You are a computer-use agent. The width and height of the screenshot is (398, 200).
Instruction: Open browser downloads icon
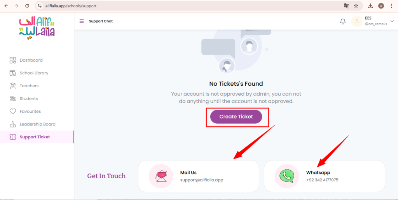point(370,6)
